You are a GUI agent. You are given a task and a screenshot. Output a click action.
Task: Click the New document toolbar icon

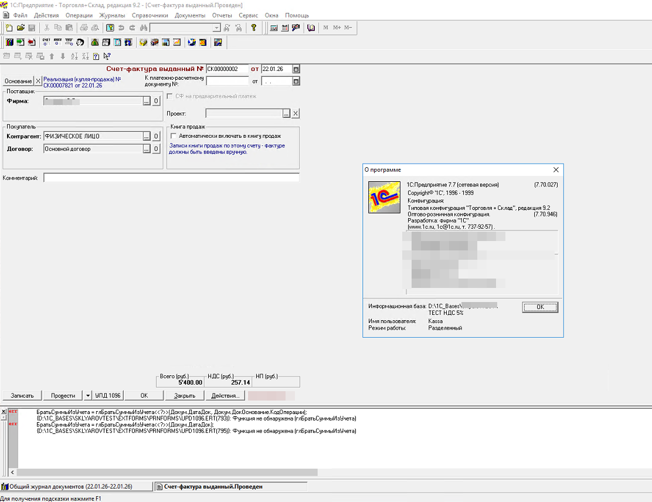pos(9,28)
